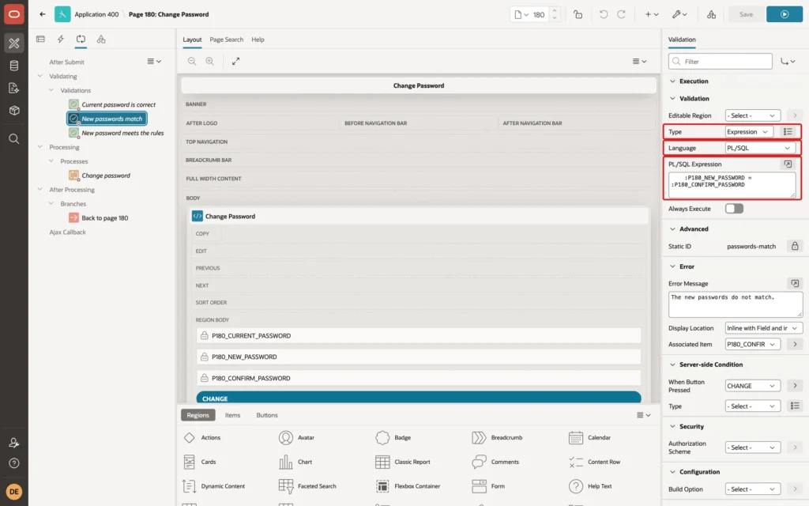Open the validation Type Expression dropdown
809x506 pixels.
coord(749,132)
